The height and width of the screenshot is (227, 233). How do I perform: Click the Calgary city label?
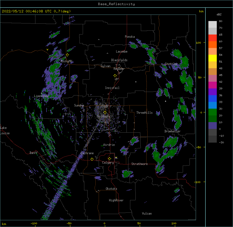click(x=108, y=163)
